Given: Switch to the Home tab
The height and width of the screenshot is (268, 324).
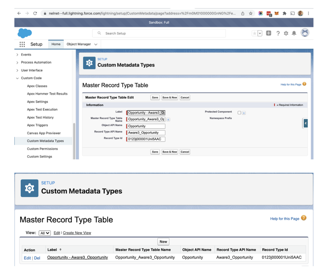Looking at the screenshot, I should [56, 44].
